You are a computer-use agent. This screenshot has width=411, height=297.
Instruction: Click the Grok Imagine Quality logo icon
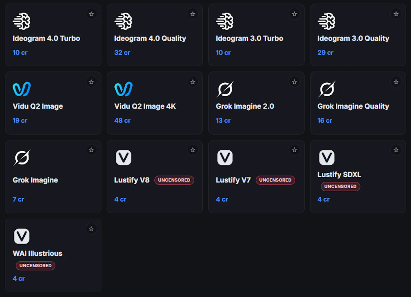tap(327, 89)
